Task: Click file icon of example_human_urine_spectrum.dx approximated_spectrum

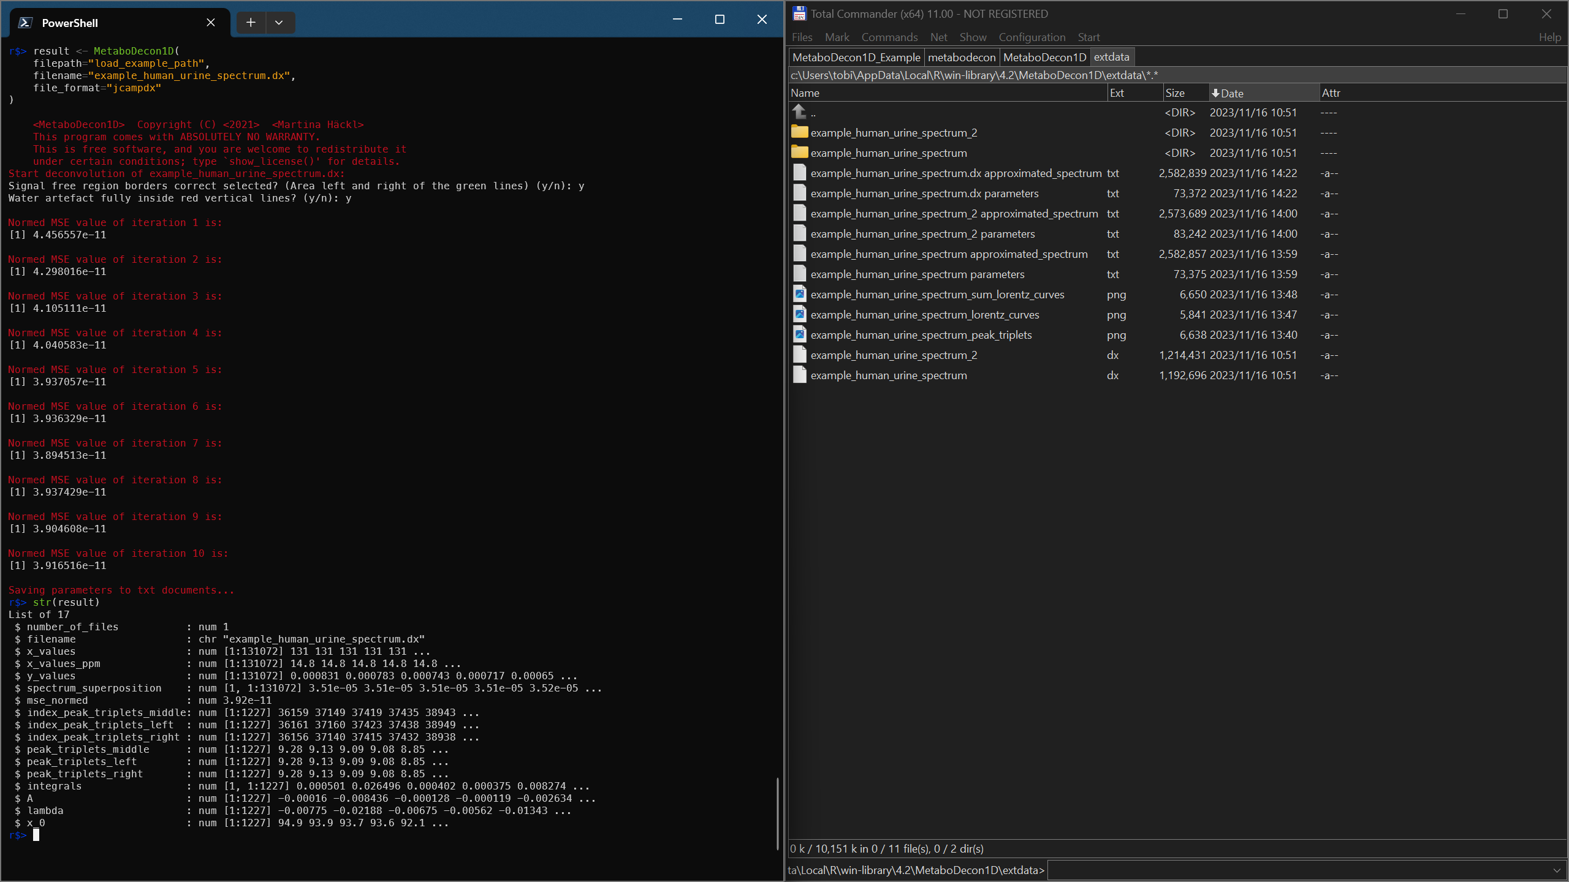Action: pyautogui.click(x=799, y=173)
